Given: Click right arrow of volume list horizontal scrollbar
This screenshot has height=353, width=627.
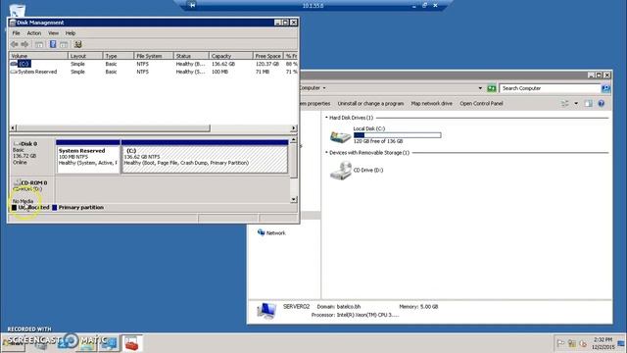Looking at the screenshot, I should pos(294,128).
